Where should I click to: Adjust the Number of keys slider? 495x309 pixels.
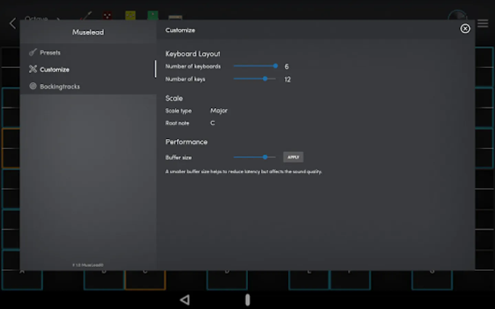tap(255, 79)
